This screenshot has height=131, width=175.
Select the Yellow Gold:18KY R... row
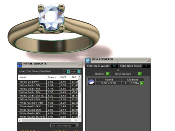tap(48, 96)
